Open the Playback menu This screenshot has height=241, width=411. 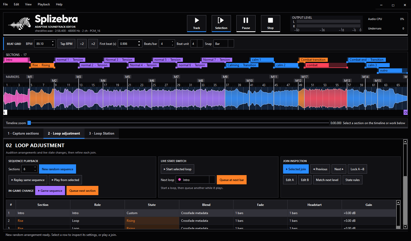coord(44,4)
